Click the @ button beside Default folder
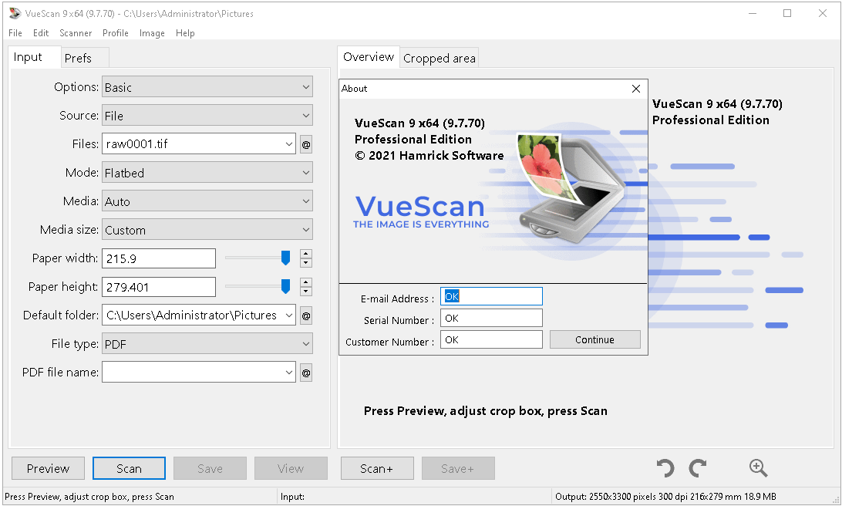This screenshot has width=842, height=506. [306, 315]
